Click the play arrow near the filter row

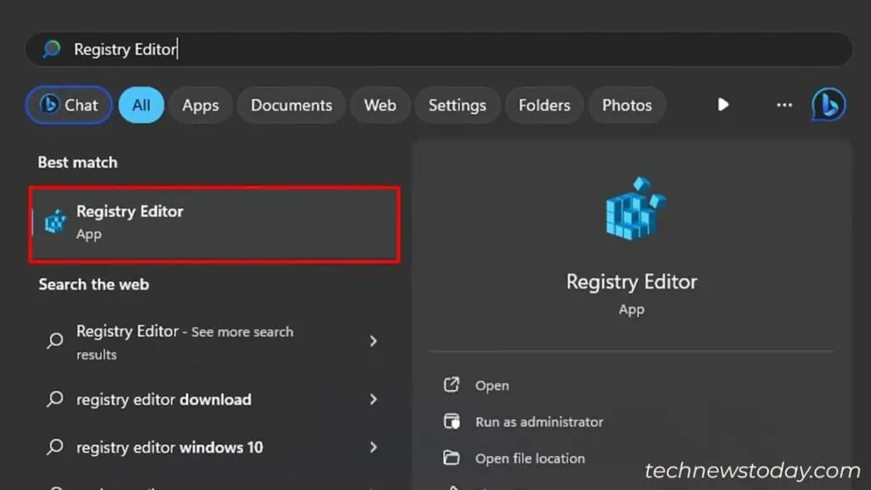coord(722,105)
